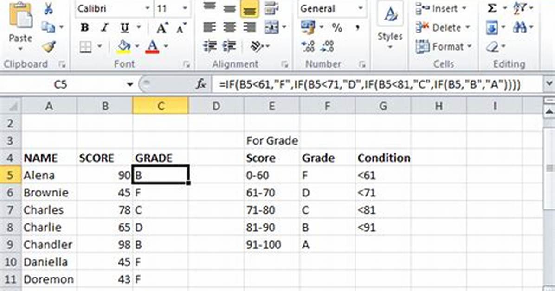
Task: Select cell containing Alena
Action: 49,175
